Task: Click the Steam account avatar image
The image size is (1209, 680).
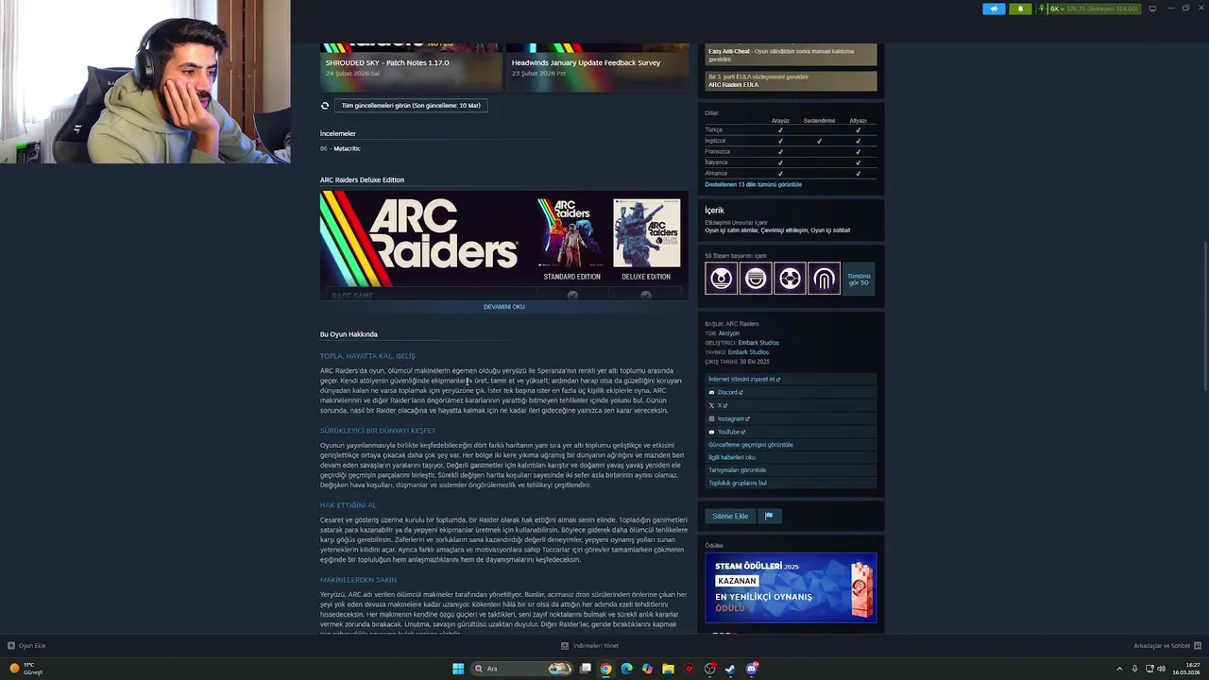Action: [x=1042, y=8]
